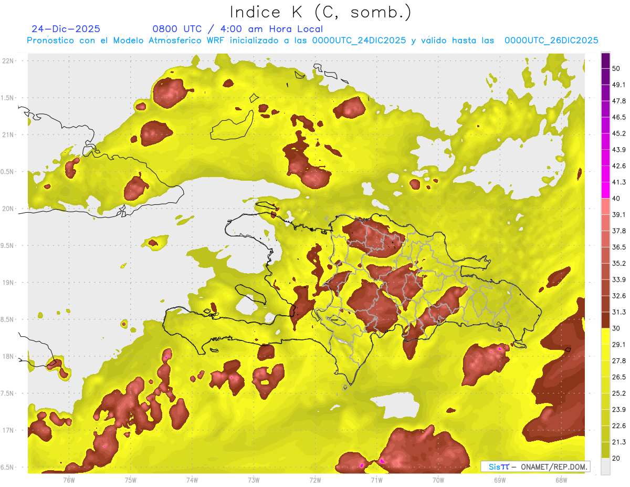This screenshot has width=630, height=487.
Task: Click the longitude axis label '75W'
Action: point(131,480)
